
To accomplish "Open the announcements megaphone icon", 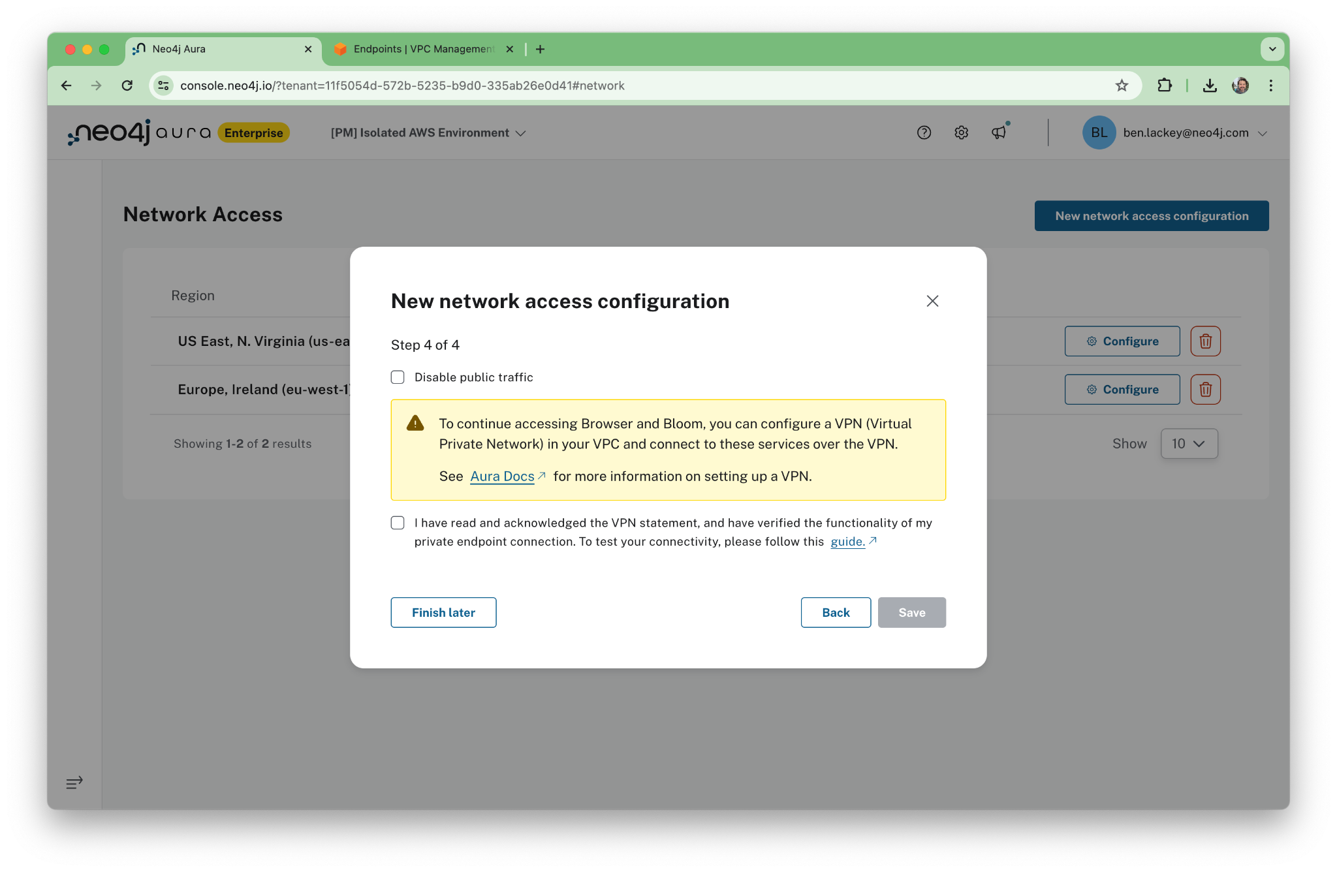I will pos(999,132).
